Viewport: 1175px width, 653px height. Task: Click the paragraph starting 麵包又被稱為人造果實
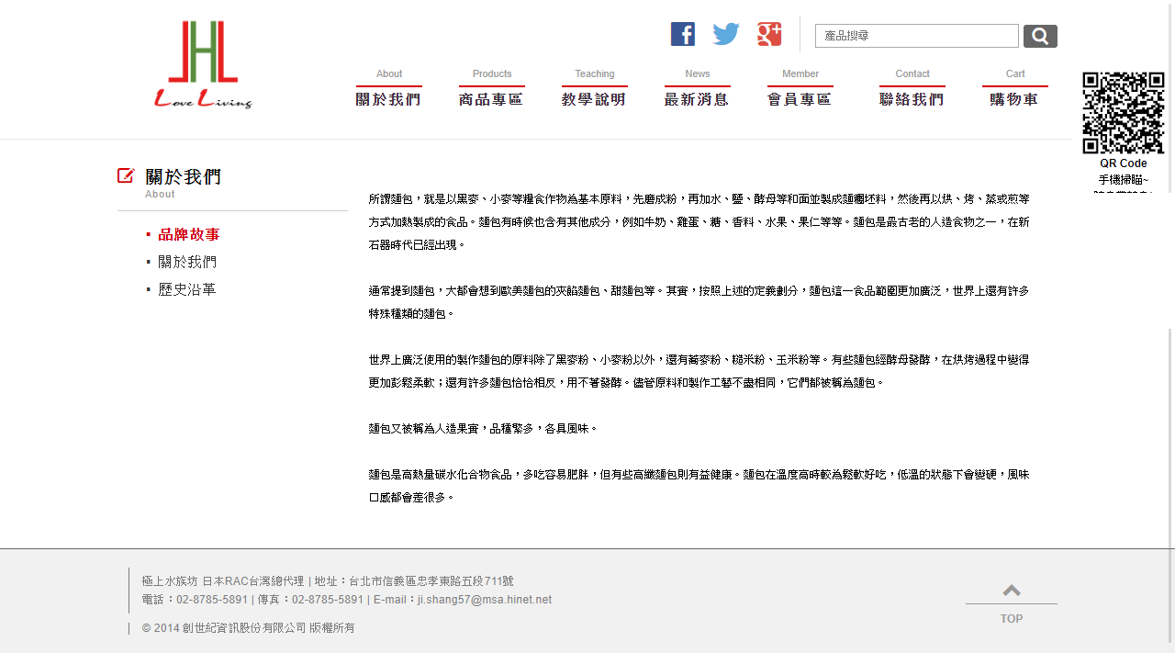(x=484, y=428)
